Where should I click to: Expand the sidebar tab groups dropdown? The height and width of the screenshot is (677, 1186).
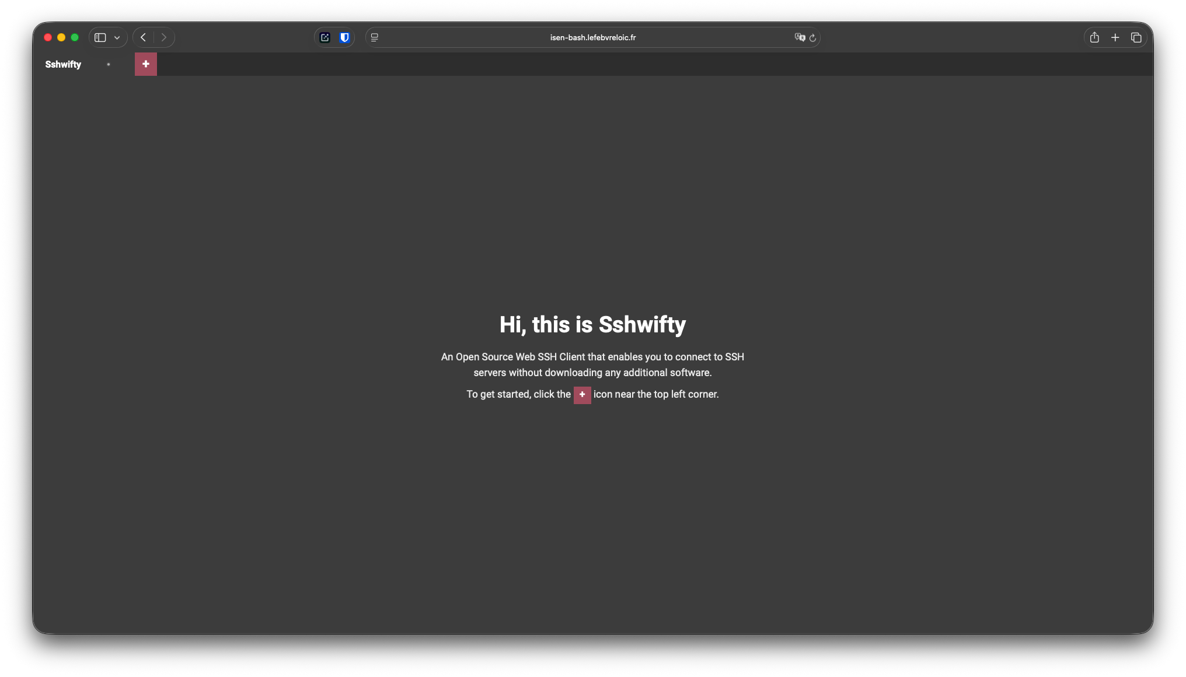117,37
